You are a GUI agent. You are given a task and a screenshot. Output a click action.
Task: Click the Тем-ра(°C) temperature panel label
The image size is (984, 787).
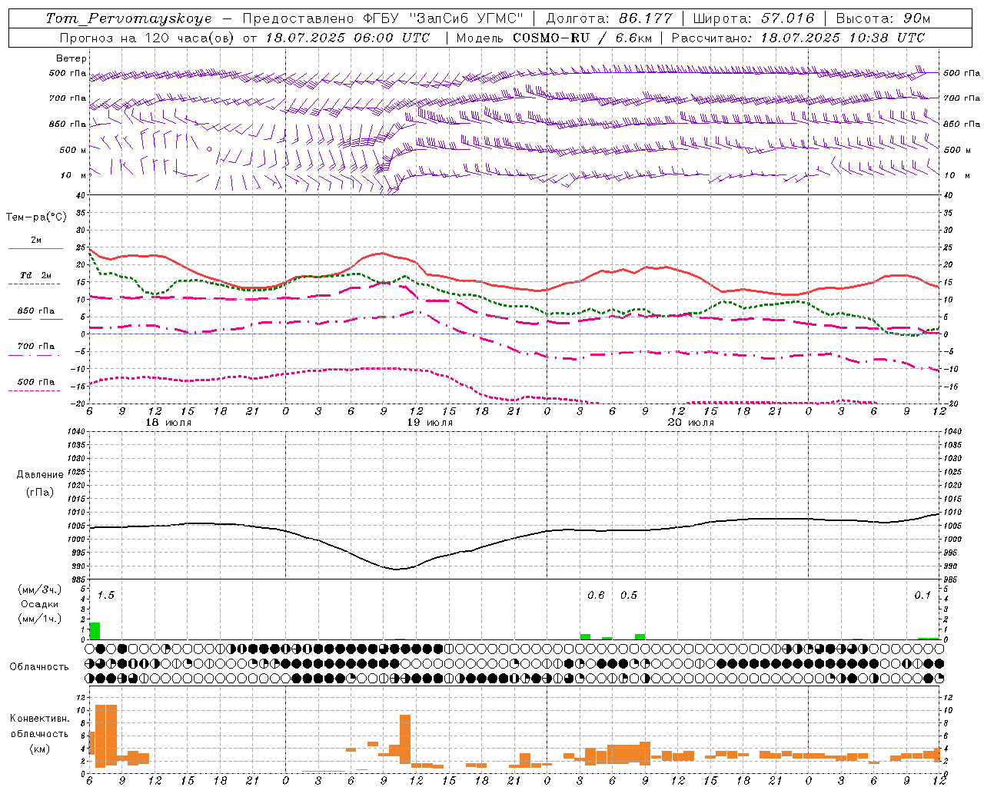click(36, 218)
